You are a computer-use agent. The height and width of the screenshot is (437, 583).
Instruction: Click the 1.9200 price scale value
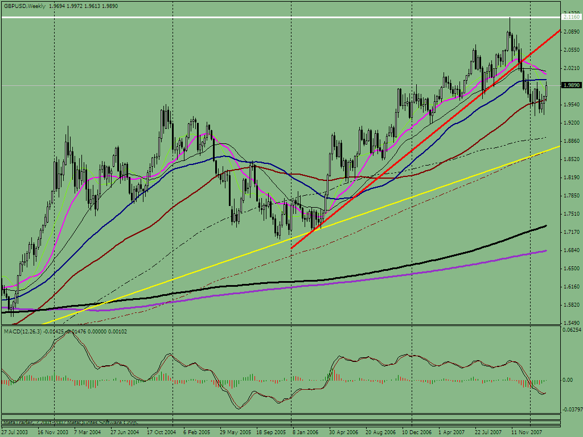pyautogui.click(x=572, y=123)
